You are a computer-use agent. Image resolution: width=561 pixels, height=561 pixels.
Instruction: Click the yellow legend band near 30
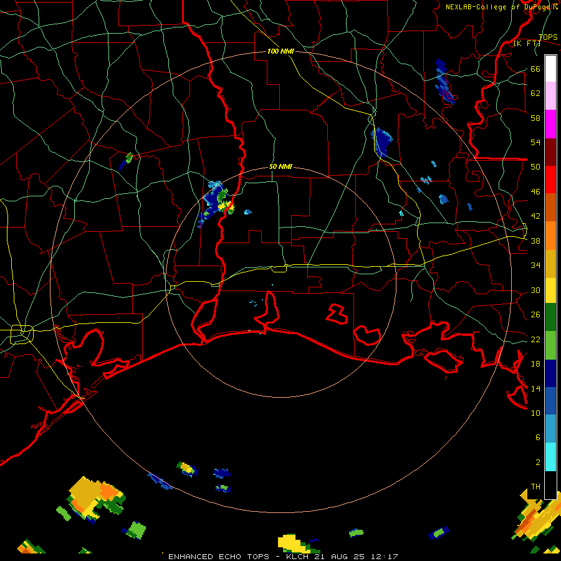coord(550,290)
